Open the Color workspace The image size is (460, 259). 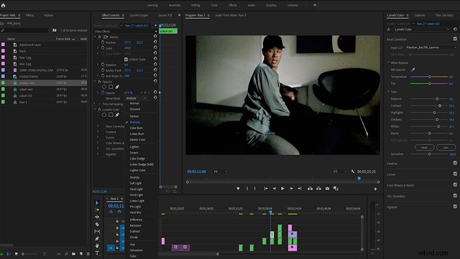(214, 5)
